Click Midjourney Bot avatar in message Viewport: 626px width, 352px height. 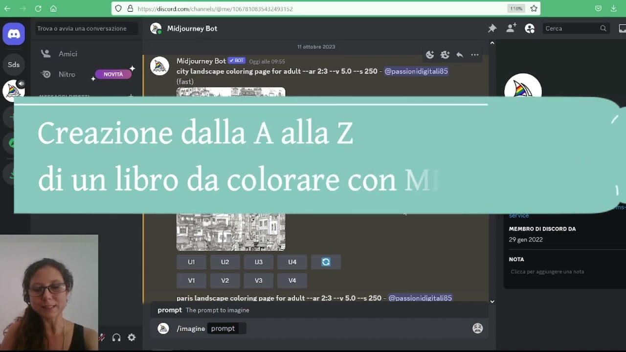click(159, 66)
